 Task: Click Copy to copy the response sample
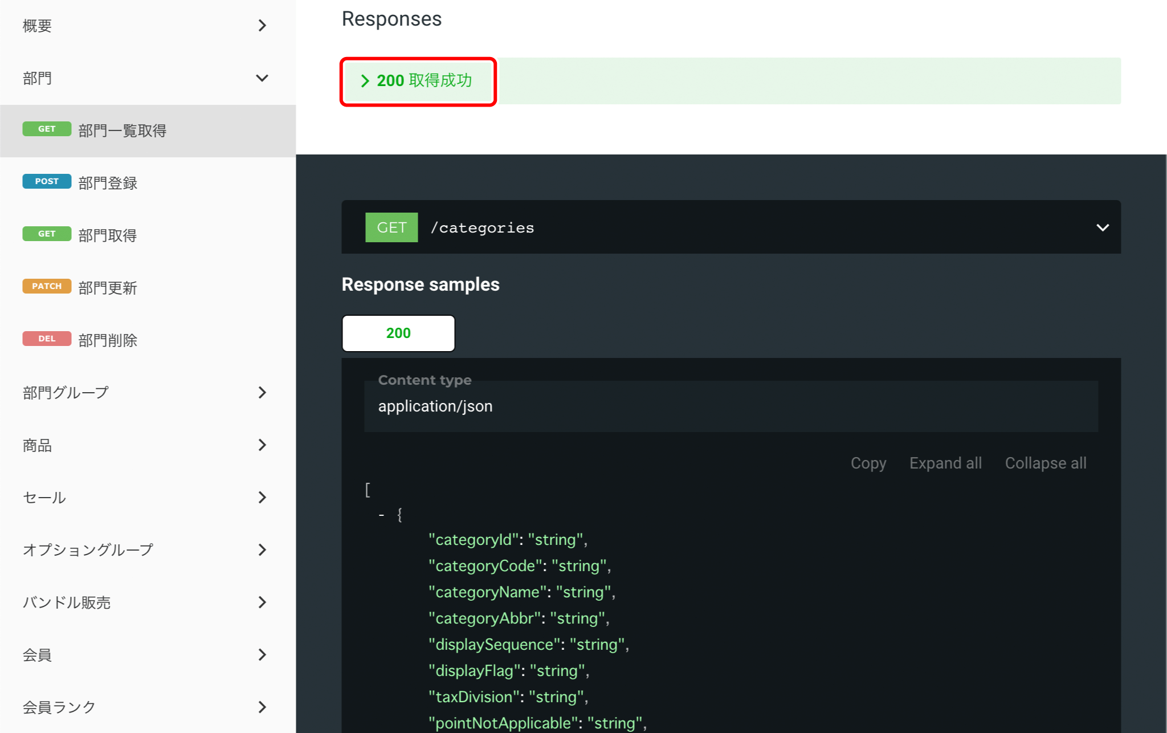coord(868,463)
